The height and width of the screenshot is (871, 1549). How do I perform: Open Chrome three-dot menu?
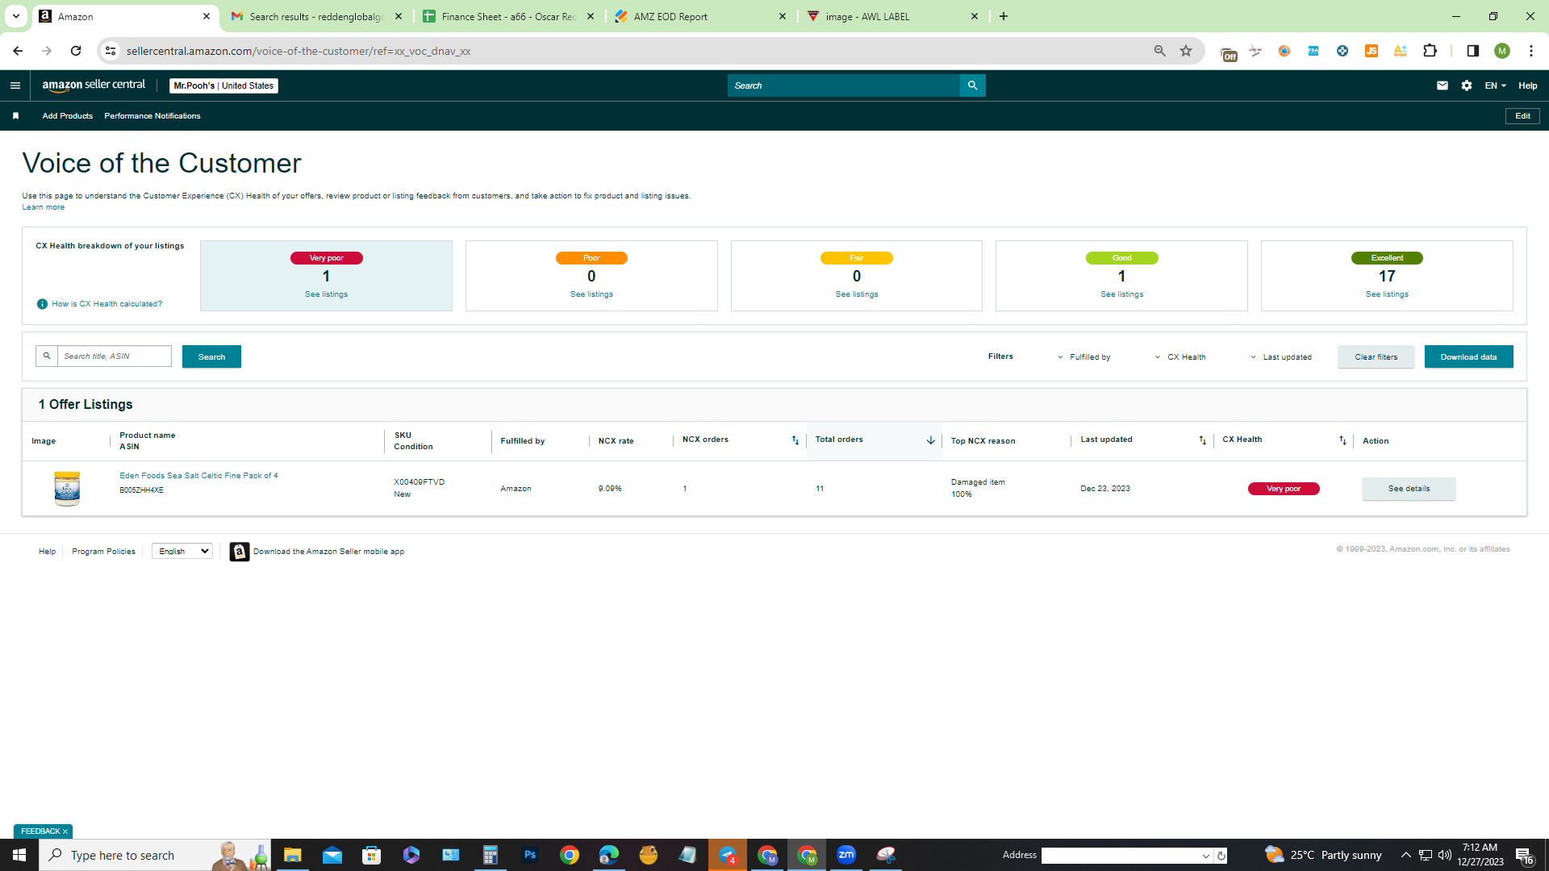[1531, 51]
